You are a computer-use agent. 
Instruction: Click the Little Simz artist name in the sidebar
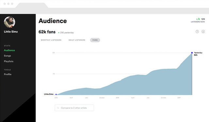(11, 32)
